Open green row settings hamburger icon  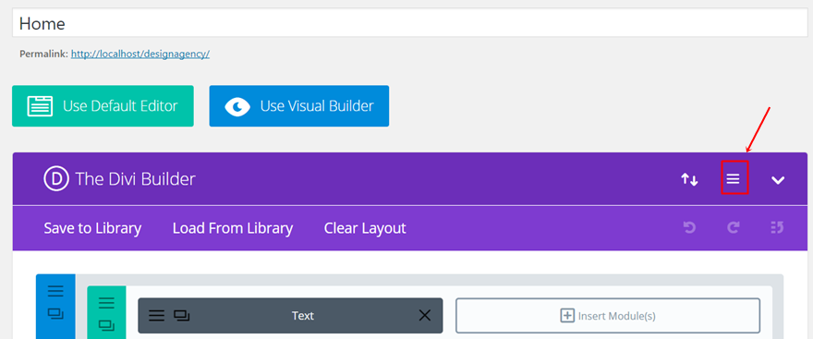tap(106, 302)
